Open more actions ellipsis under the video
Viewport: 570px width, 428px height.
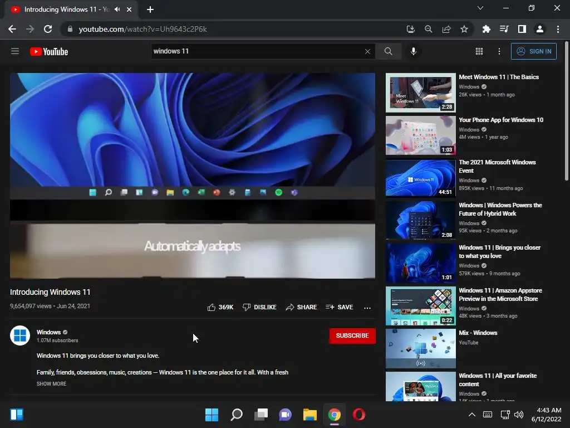pyautogui.click(x=367, y=308)
